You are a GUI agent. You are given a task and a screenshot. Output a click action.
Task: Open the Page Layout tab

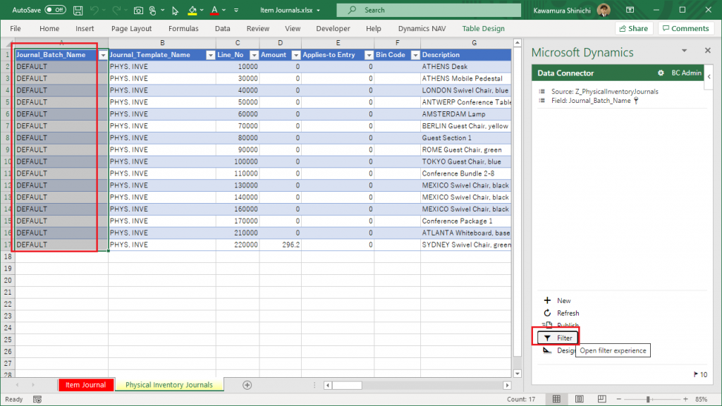pos(131,28)
